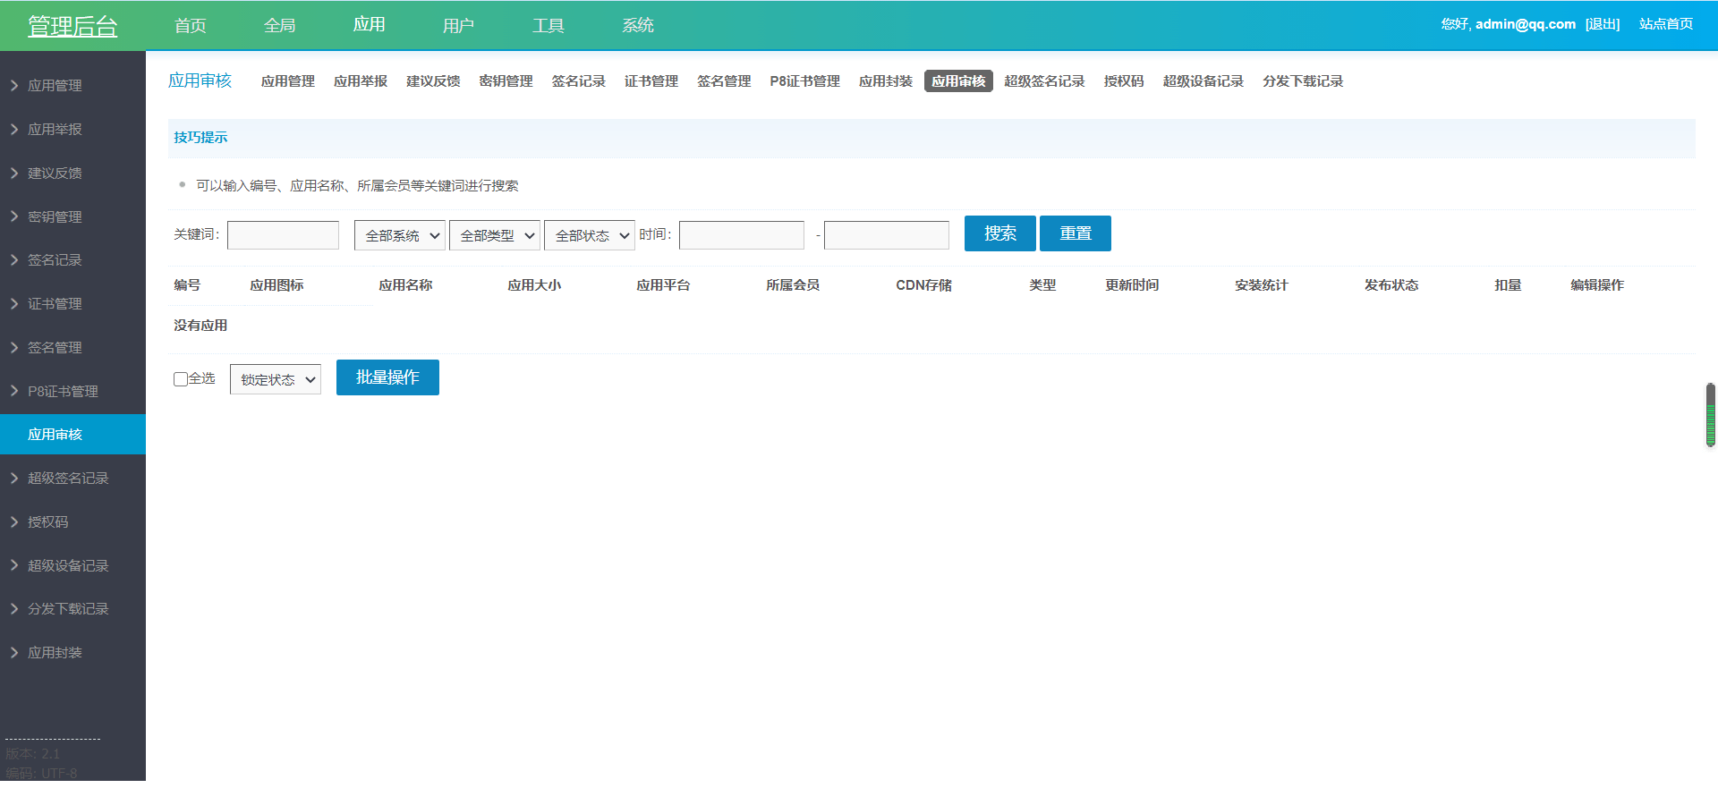Screen dimensions: 1718x805
Task: Open the 锁定状态 batch action dropdown
Action: coord(275,378)
